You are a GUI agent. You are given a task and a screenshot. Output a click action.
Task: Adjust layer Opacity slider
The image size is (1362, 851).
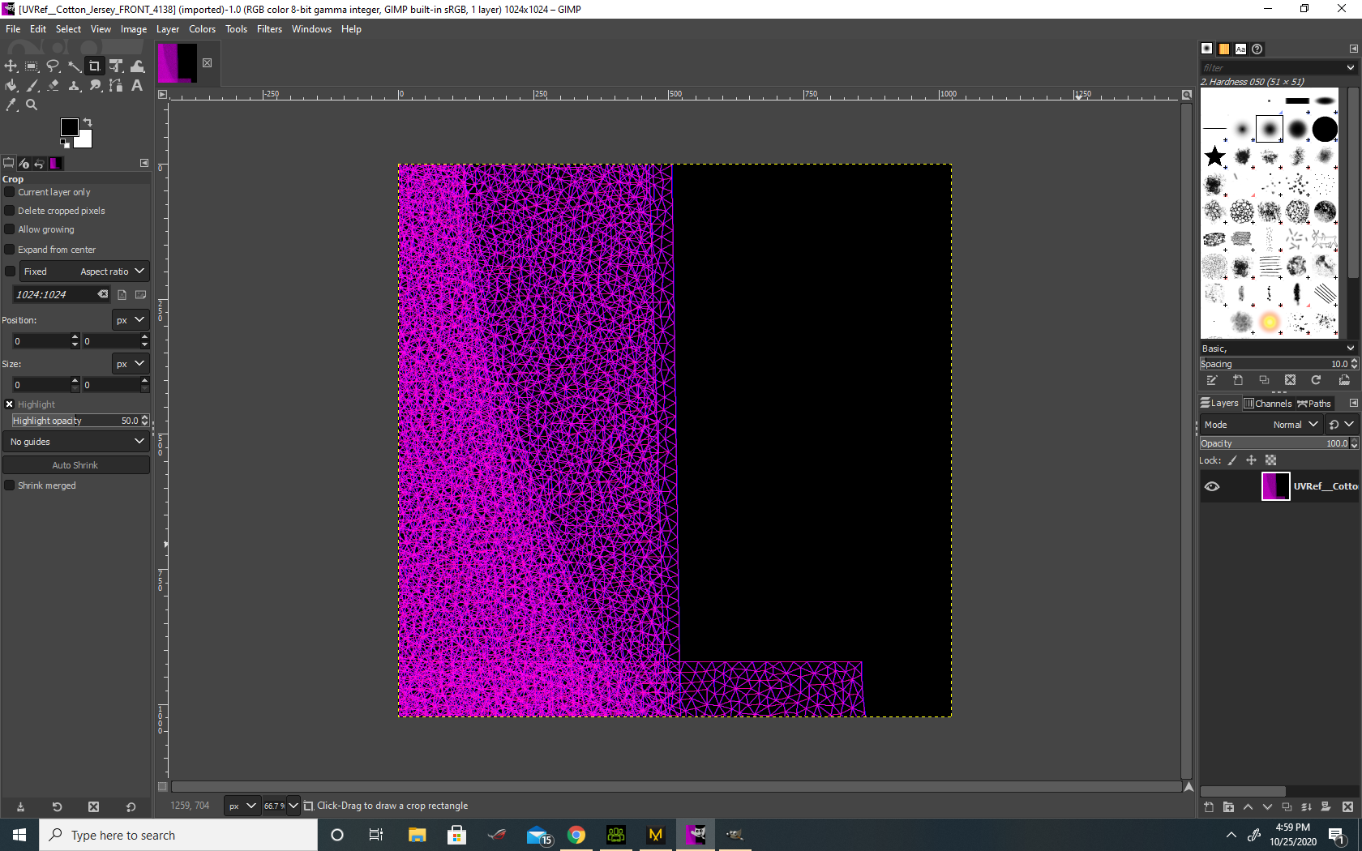tap(1274, 443)
